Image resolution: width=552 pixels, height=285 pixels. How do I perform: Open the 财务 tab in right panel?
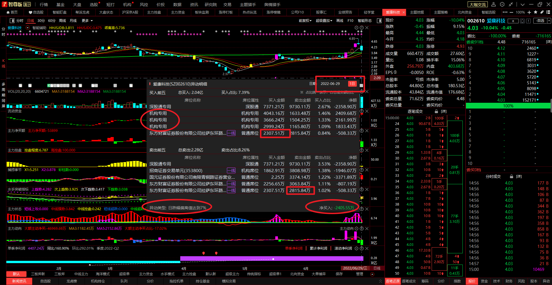pos(509,281)
